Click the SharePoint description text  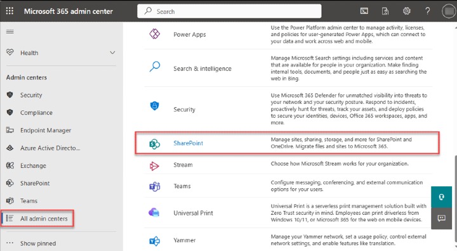tap(341, 143)
